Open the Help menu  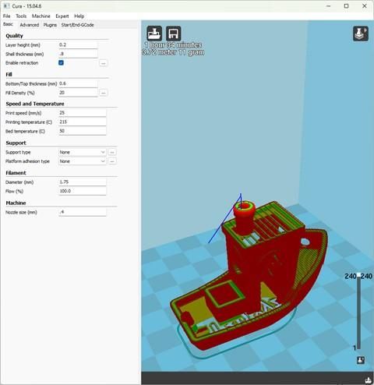pos(79,16)
